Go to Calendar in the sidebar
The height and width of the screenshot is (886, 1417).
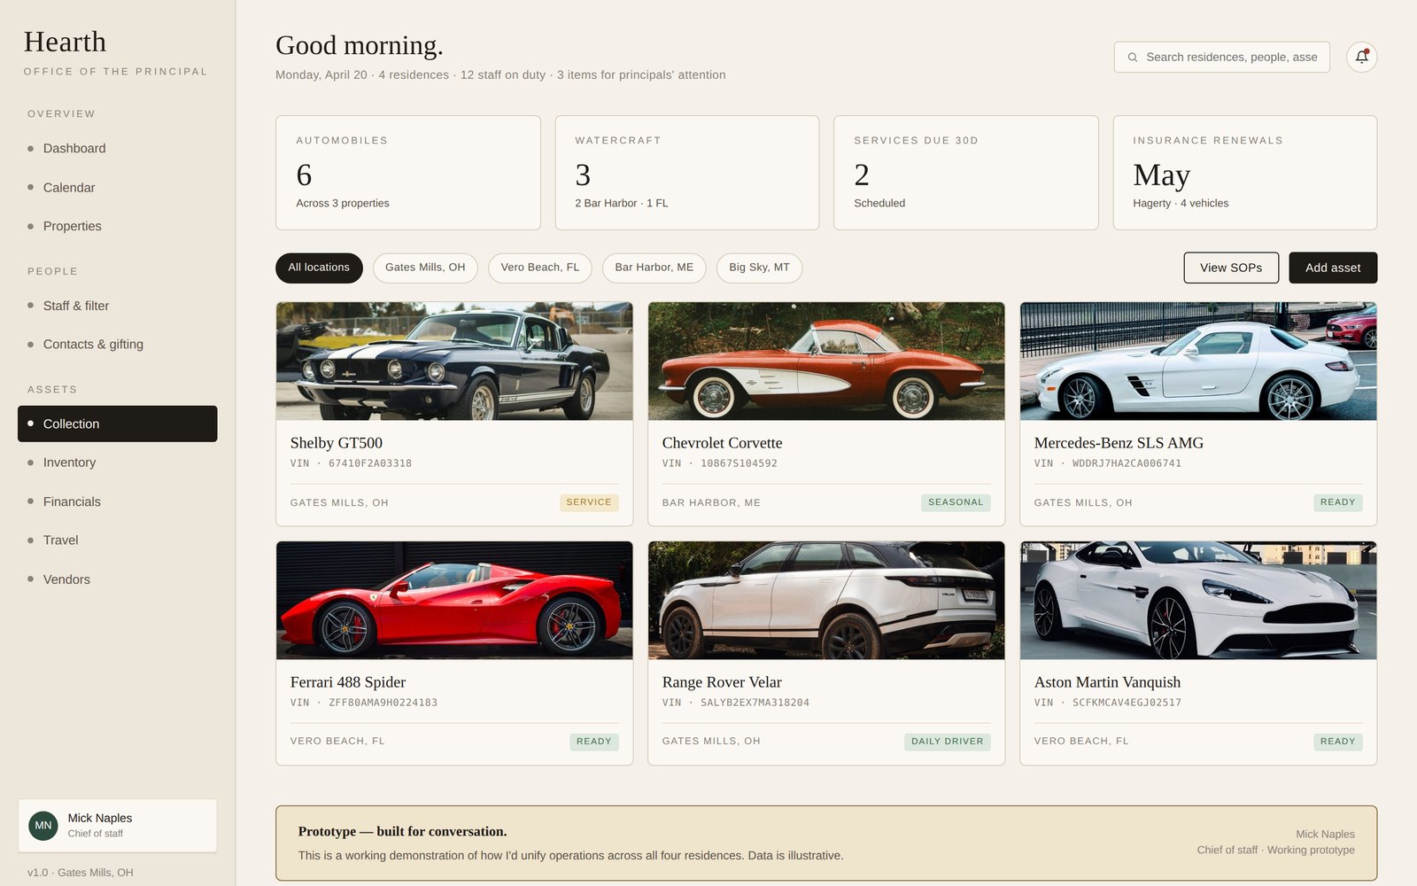pos(117,188)
